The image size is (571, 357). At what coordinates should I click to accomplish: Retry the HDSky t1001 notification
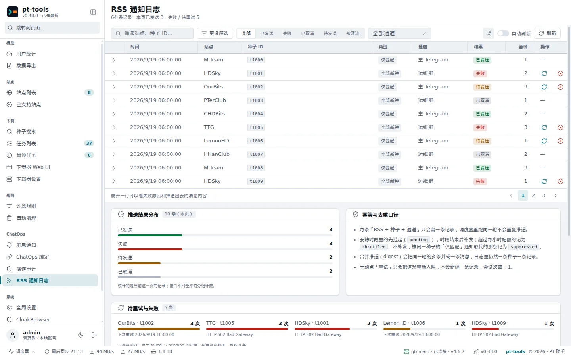pyautogui.click(x=544, y=73)
